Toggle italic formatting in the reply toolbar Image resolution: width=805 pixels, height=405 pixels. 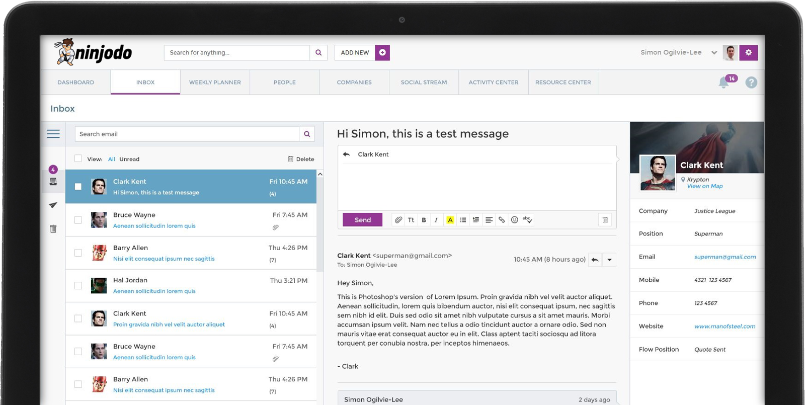click(x=436, y=220)
